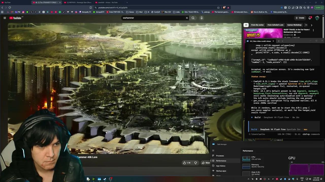Open the Brave Shields lion icon
This screenshot has height=182, width=325.
(x=224, y=8)
